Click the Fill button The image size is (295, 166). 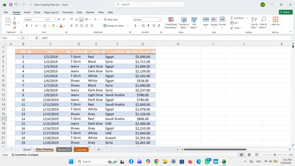click(234, 23)
